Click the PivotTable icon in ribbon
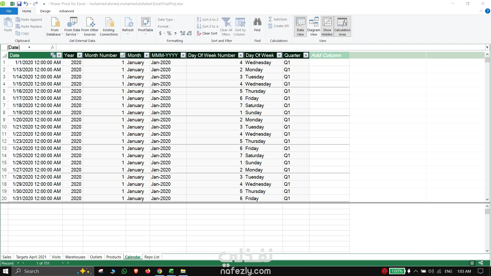 (146, 22)
